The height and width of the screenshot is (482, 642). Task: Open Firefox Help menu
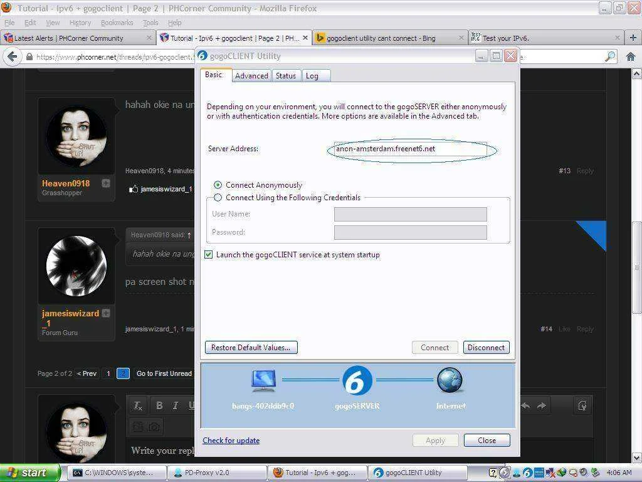[175, 23]
